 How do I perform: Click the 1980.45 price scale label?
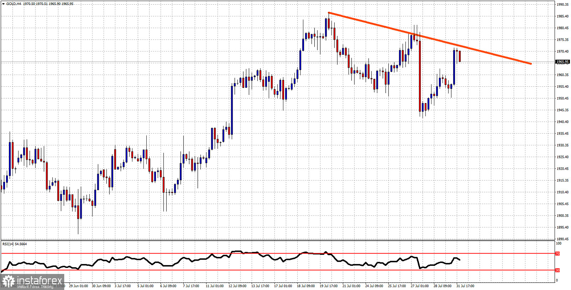click(x=563, y=28)
